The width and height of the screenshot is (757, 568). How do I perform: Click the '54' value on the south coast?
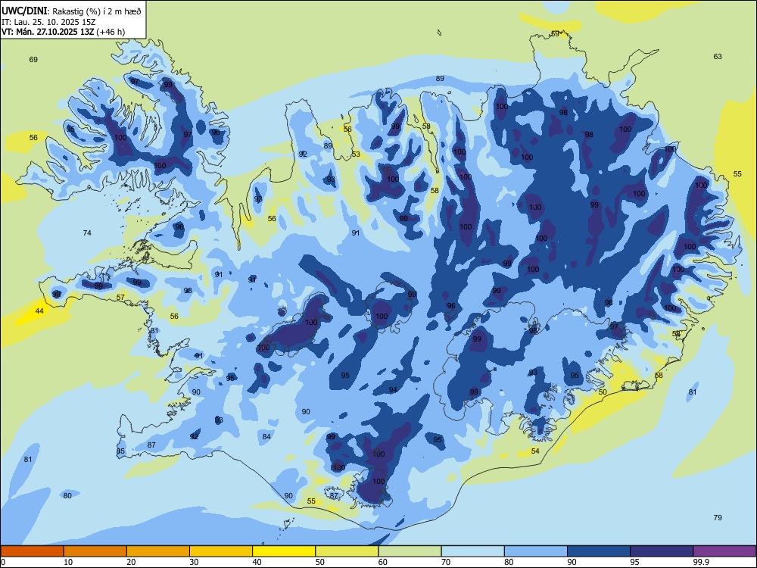tap(535, 451)
